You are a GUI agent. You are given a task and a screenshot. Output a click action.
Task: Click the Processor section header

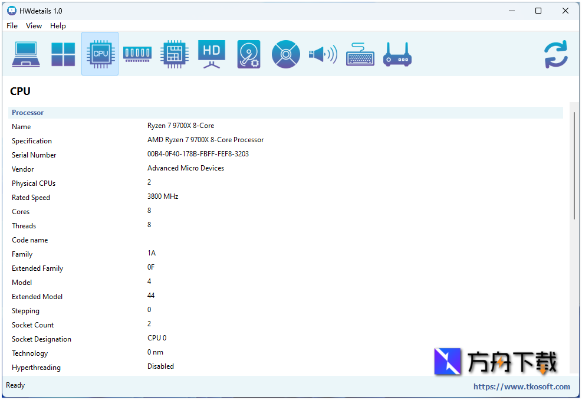click(x=285, y=113)
